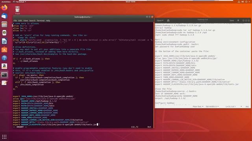Click 'export HADOOP_CLASSPATH' line in terminal
This screenshot has height=141, width=252.
click(56, 125)
